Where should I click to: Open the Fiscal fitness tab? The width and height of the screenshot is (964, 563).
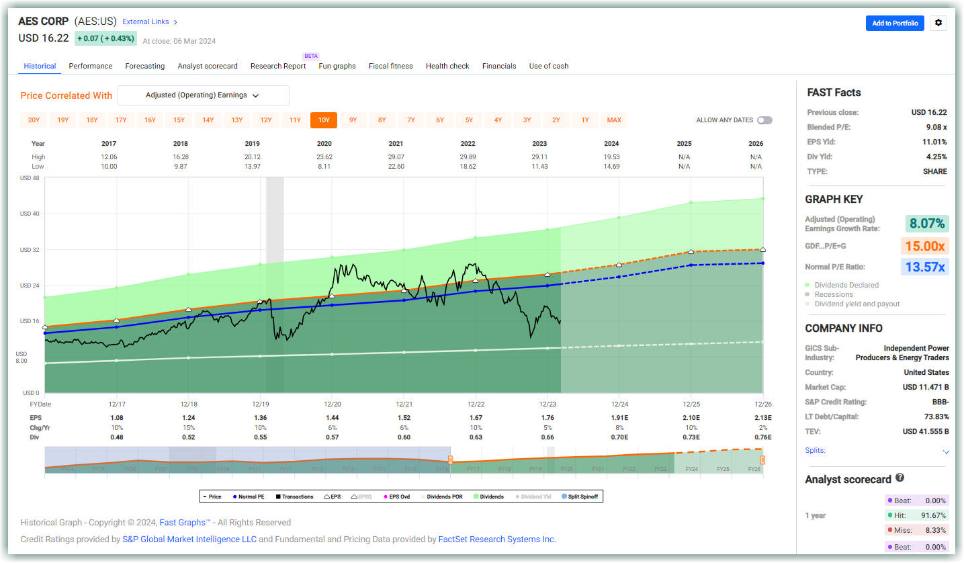coord(391,66)
